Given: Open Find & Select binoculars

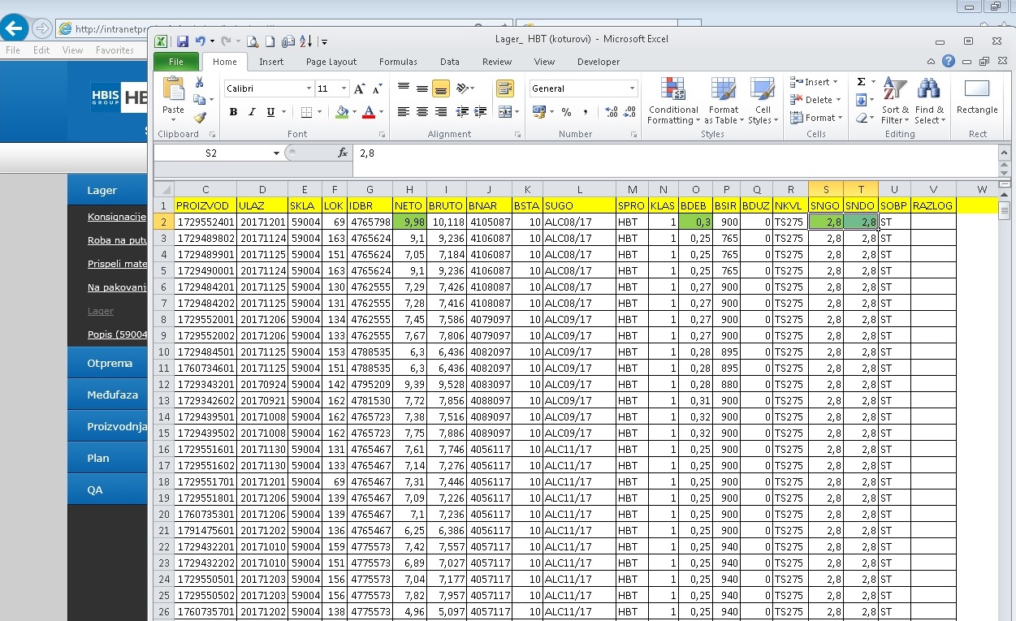Looking at the screenshot, I should 929,101.
